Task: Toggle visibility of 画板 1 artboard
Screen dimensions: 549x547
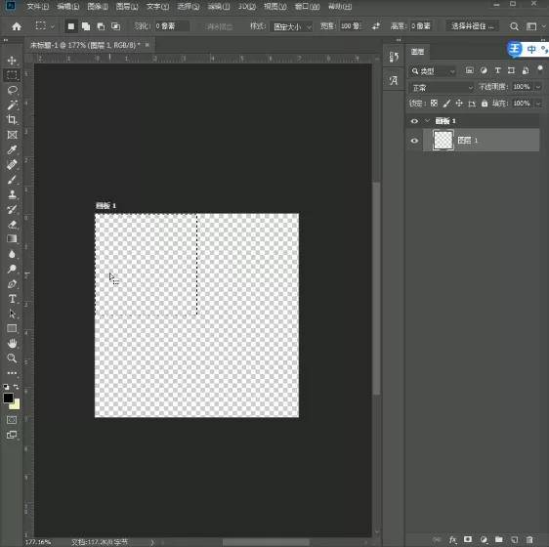Action: pyautogui.click(x=414, y=121)
